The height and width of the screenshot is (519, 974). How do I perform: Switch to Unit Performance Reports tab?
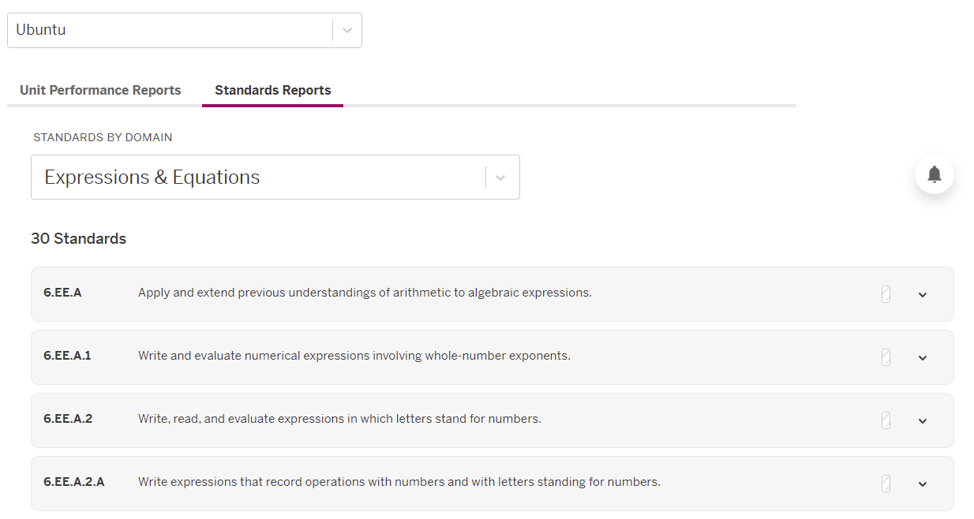click(x=100, y=90)
